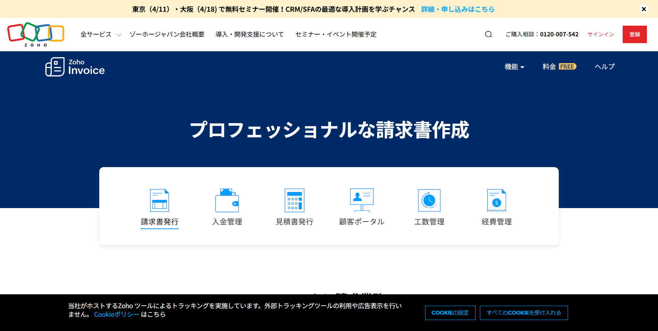Switch to the 顧客ポータル tab label
The width and height of the screenshot is (658, 331).
pos(362,222)
